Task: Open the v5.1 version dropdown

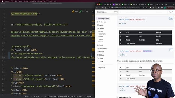Action: (x=171, y=12)
